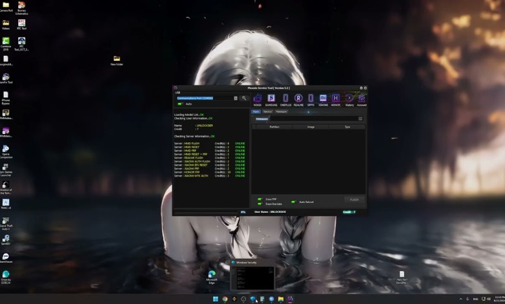
Task: Click the firmware browse button
Action: point(361,119)
